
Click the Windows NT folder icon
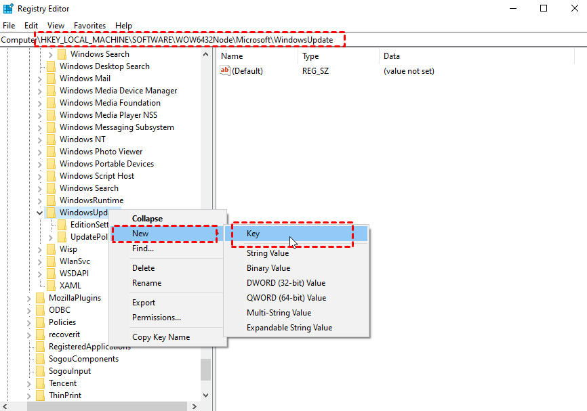tap(51, 139)
